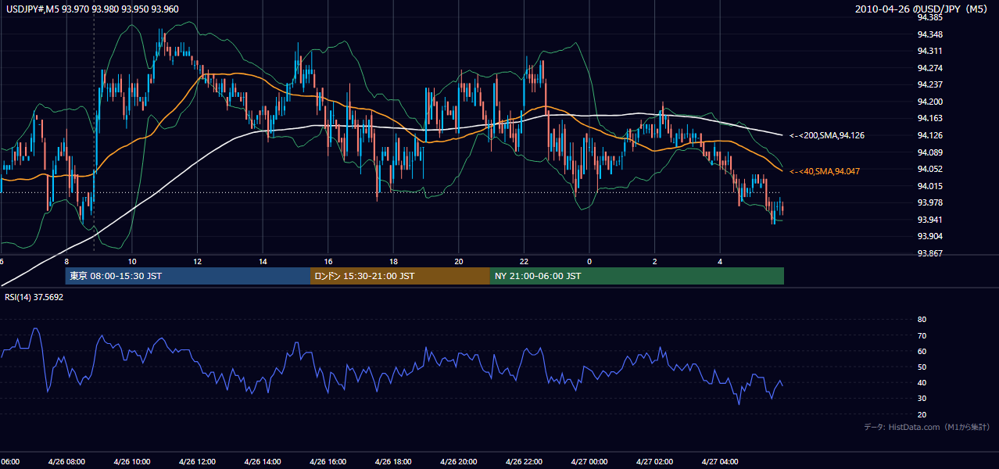Click hour tick '18' under the price chart

point(394,262)
